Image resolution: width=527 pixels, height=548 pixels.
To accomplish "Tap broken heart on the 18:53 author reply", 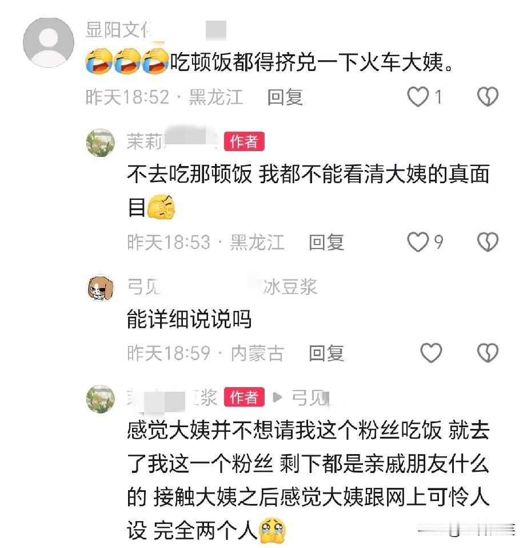I will pos(488,242).
